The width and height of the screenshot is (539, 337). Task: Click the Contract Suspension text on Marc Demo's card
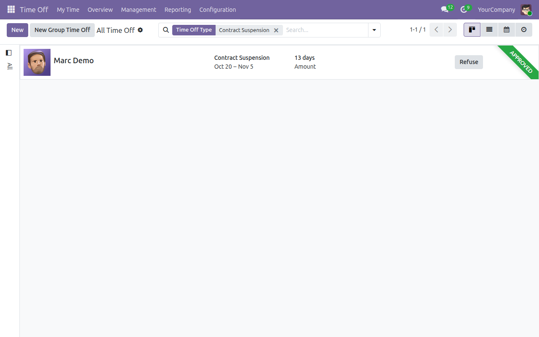[242, 58]
